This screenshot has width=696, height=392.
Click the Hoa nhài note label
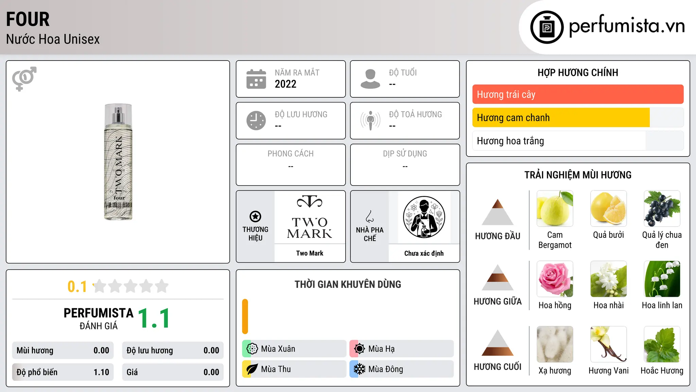click(x=609, y=305)
